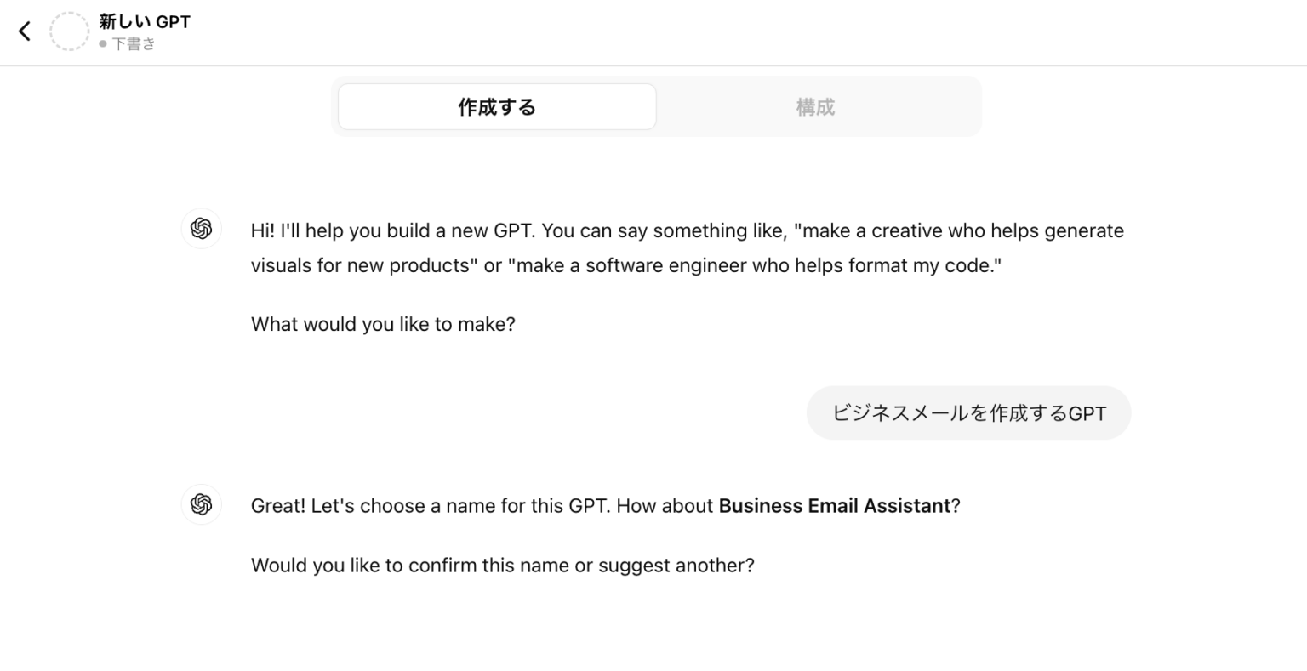The height and width of the screenshot is (671, 1307).
Task: Click "visuals for new products" in the greeting
Action: coord(360,265)
